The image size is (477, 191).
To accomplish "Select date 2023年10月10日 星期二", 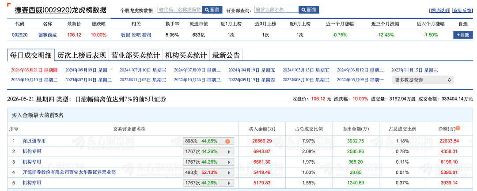I will pyautogui.click(x=34, y=80).
